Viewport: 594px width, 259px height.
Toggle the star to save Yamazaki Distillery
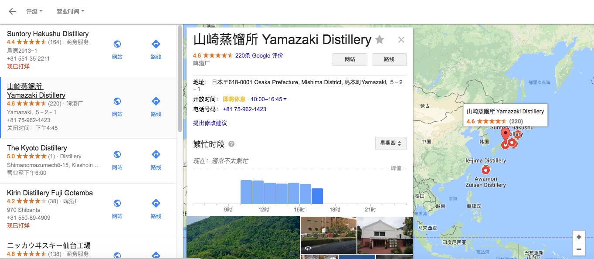pos(379,39)
